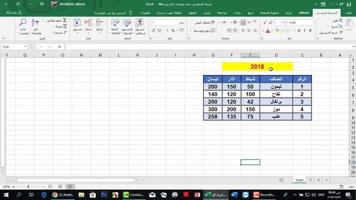Select column E header
Screen dimensions: 356x200
click(250, 55)
